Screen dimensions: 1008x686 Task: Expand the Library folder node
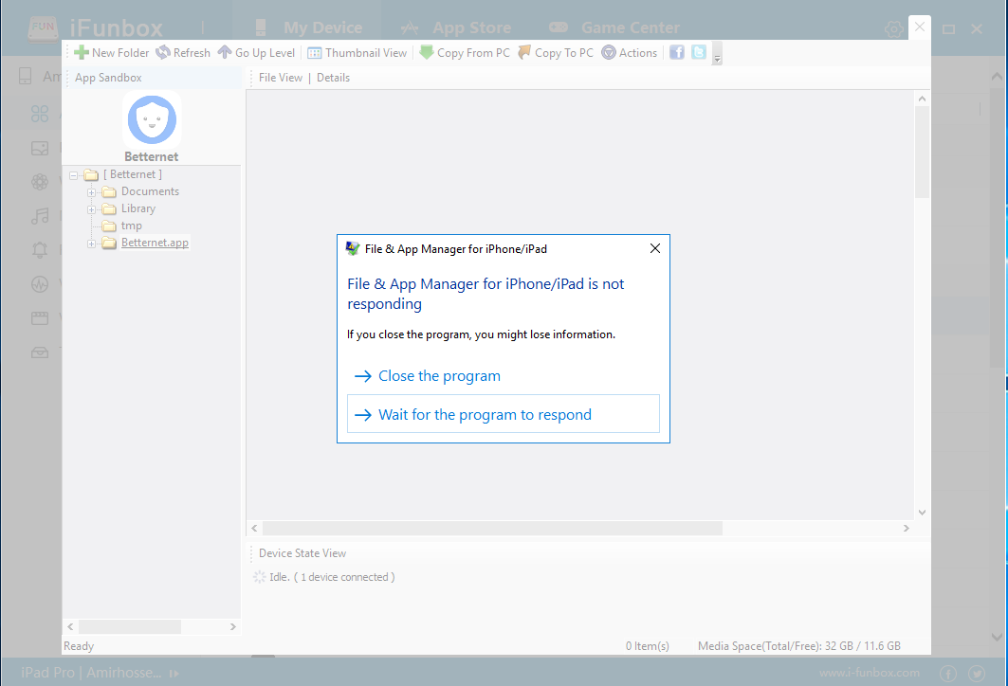tap(91, 209)
